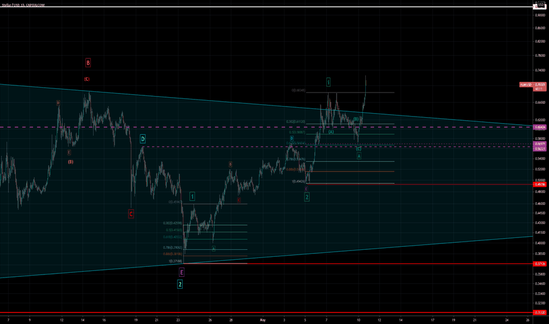The width and height of the screenshot is (549, 324).
Task: Select the teal boxed 2 label below E
Action: coord(180,284)
